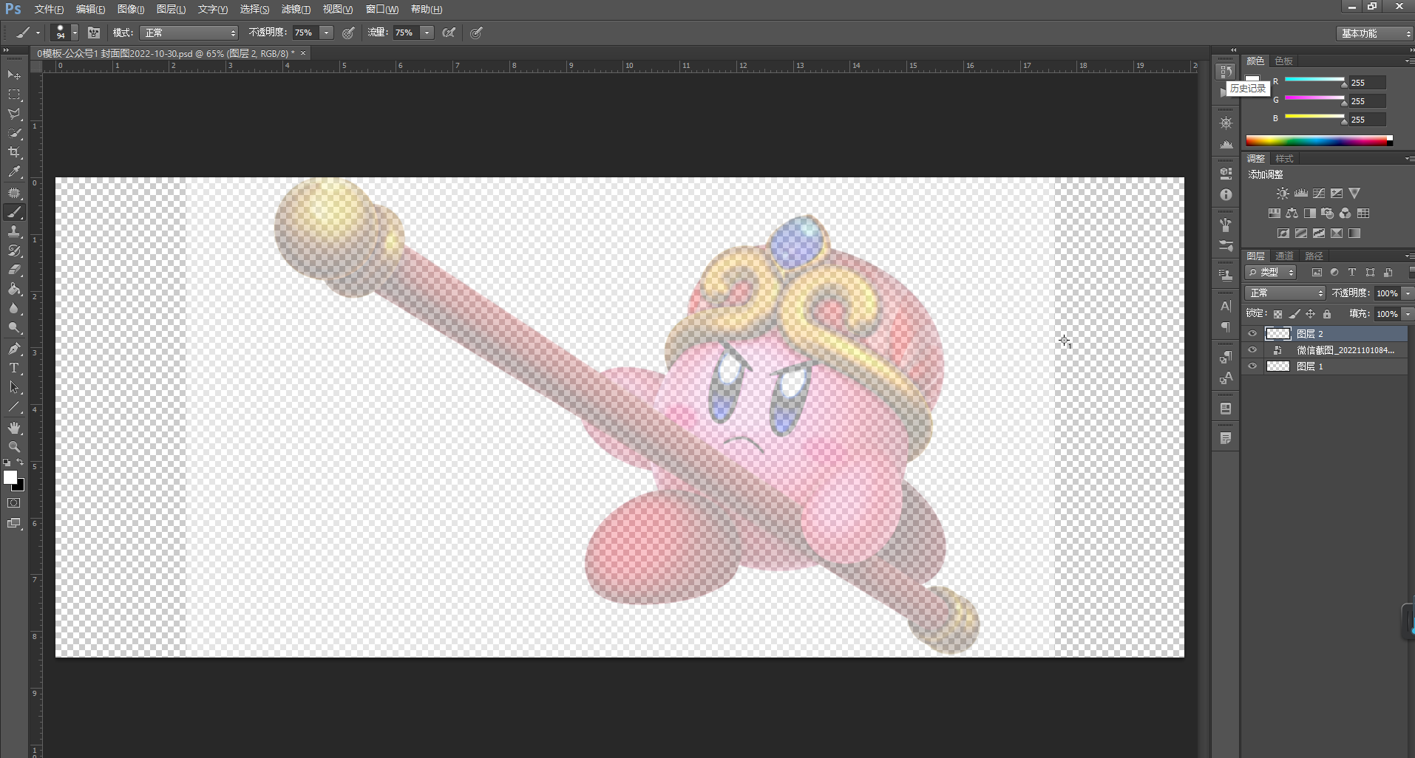Select the Line shape tool
1415x758 pixels.
[14, 406]
